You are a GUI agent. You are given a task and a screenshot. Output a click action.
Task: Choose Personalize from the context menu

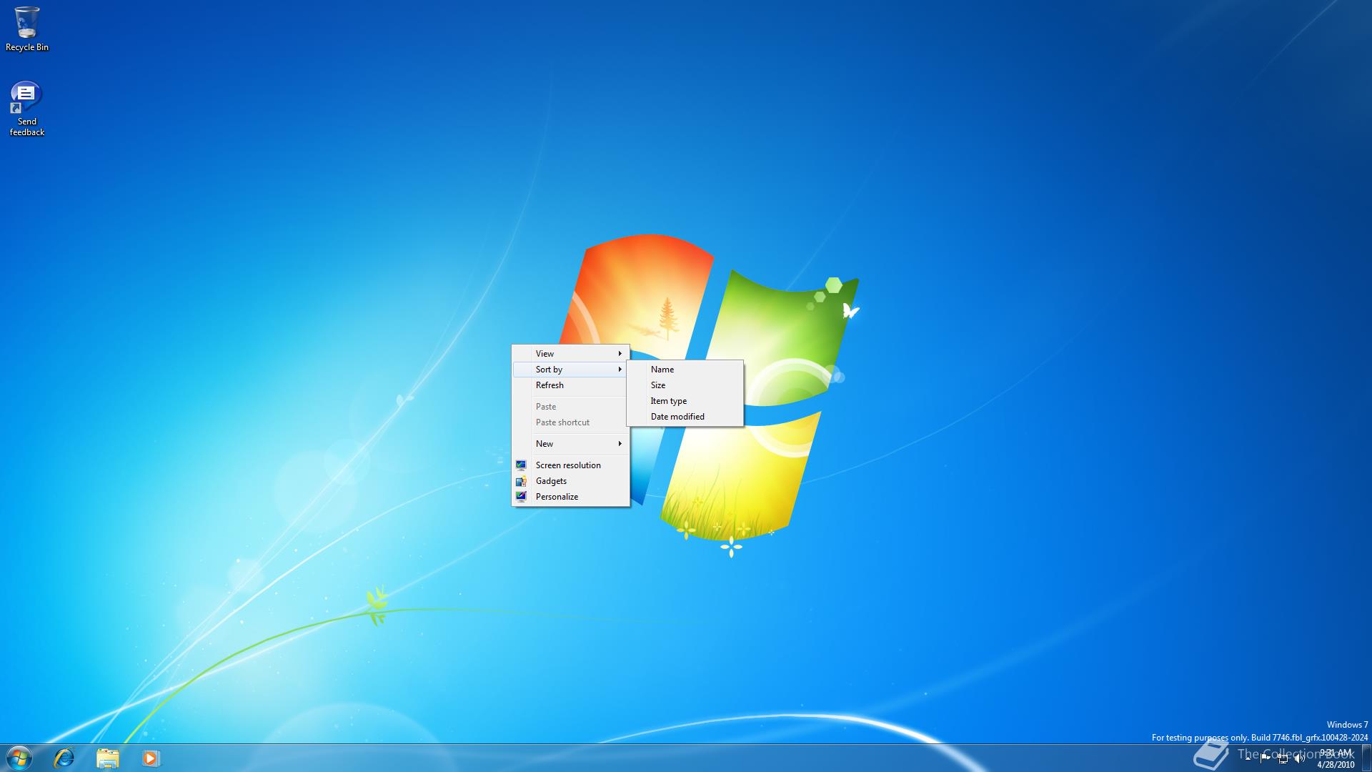coord(570,496)
